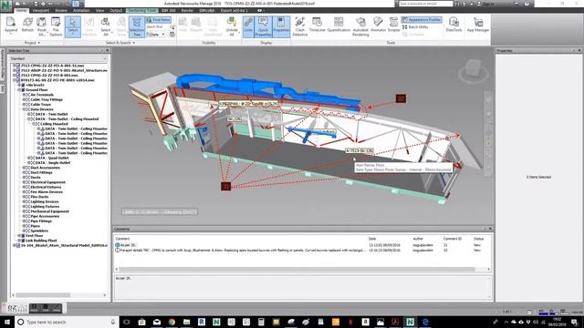The height and width of the screenshot is (328, 584).
Task: Toggle Quick Properties display
Action: [263, 26]
